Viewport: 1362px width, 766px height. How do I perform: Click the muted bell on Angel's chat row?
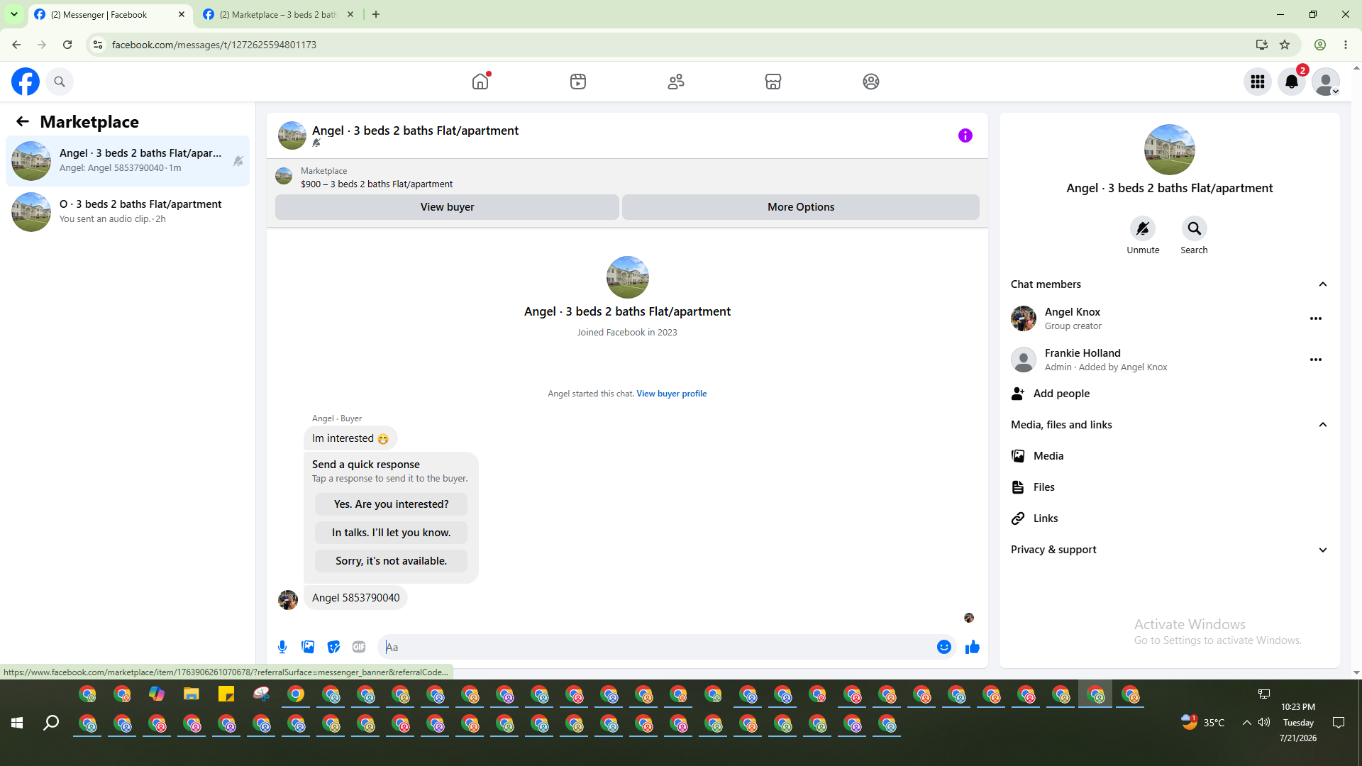point(238,161)
